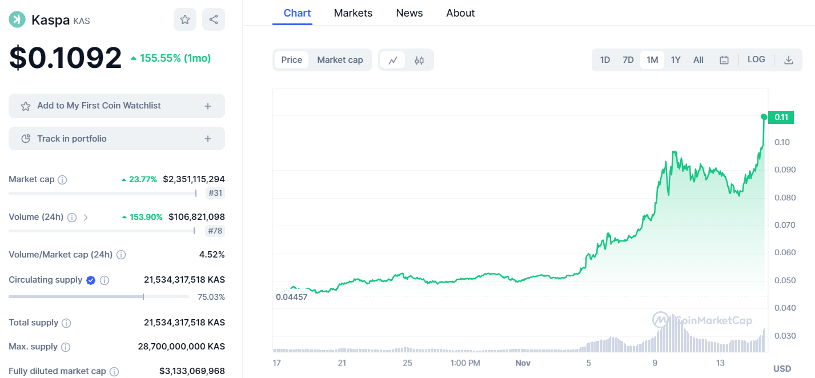The width and height of the screenshot is (815, 378).
Task: Click the green end point on the price line
Action: tap(764, 117)
